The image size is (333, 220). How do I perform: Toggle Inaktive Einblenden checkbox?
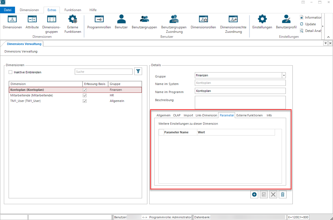coord(11,72)
